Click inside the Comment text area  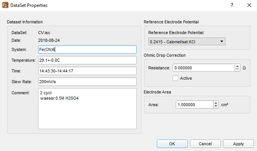click(87, 108)
